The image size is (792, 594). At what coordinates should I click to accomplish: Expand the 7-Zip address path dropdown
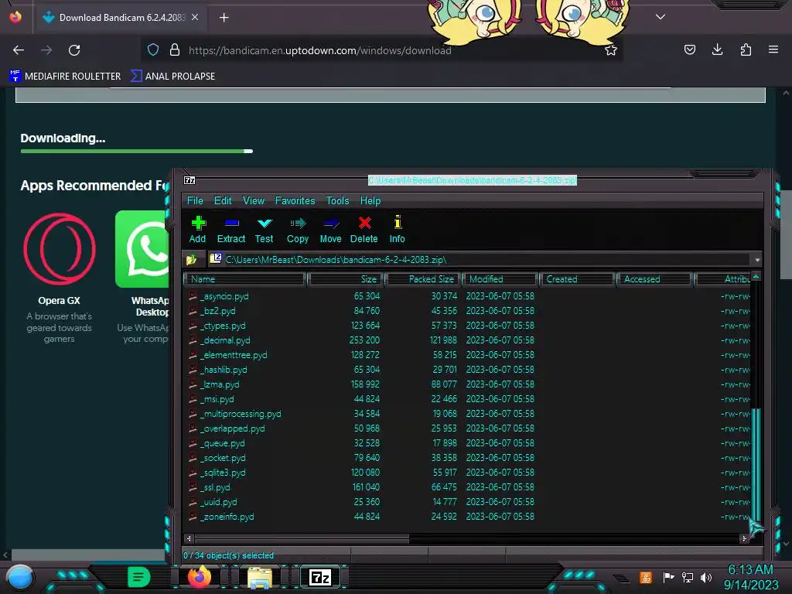pyautogui.click(x=757, y=260)
